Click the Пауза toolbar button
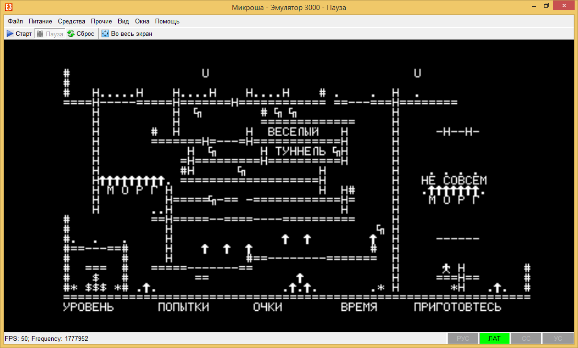The image size is (578, 348). [x=50, y=33]
